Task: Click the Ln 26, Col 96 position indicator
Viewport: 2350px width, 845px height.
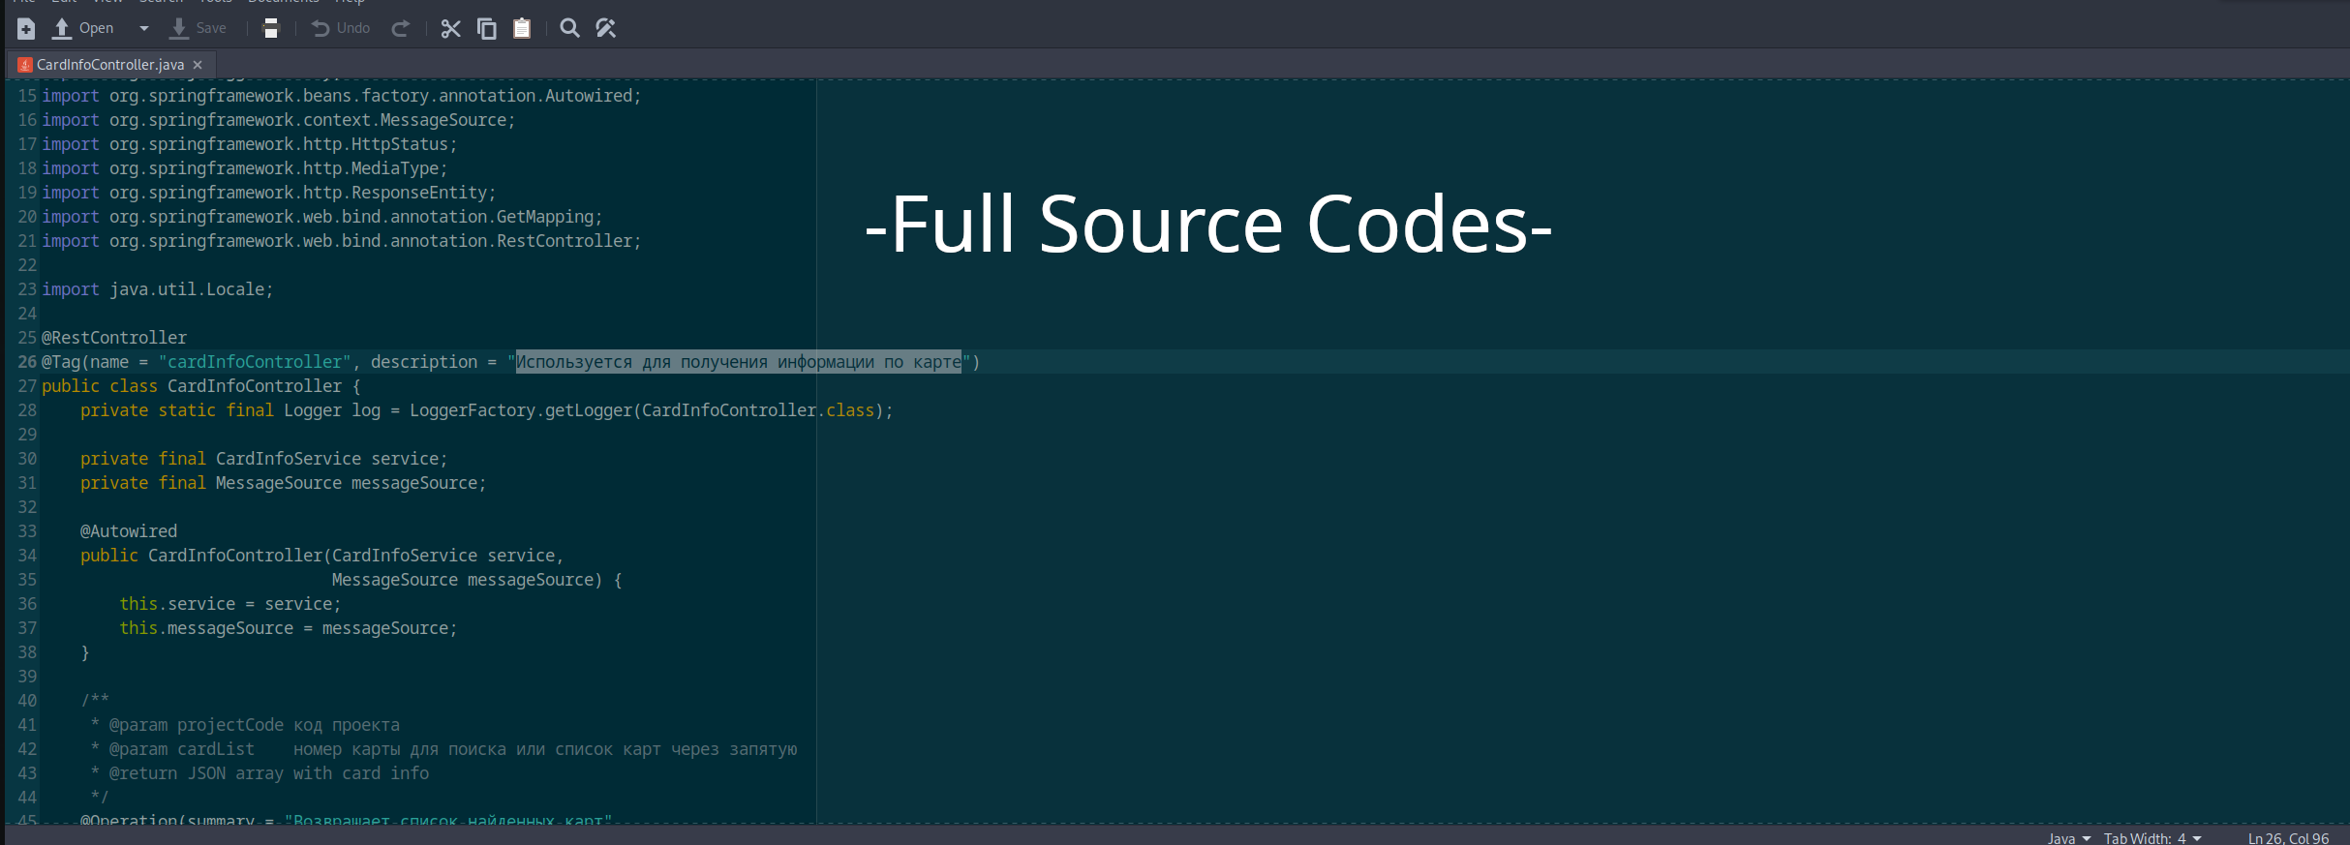Action: click(x=2288, y=838)
